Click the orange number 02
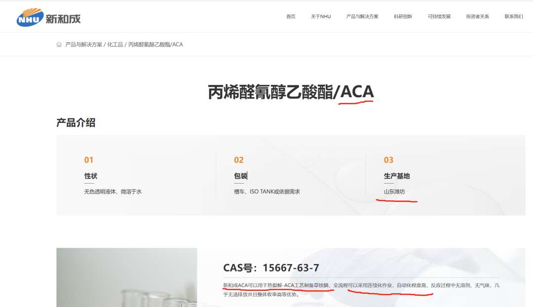Viewport: 533px width, 307px height. point(239,160)
